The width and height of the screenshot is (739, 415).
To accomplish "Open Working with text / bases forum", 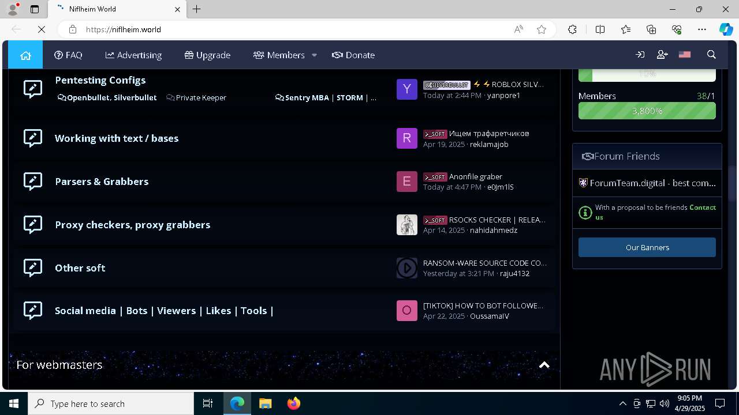I will pos(117,138).
